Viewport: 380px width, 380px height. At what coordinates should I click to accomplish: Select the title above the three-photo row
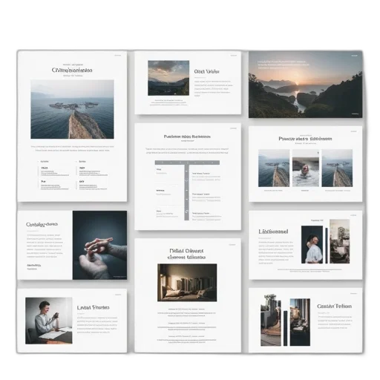pyautogui.click(x=305, y=139)
